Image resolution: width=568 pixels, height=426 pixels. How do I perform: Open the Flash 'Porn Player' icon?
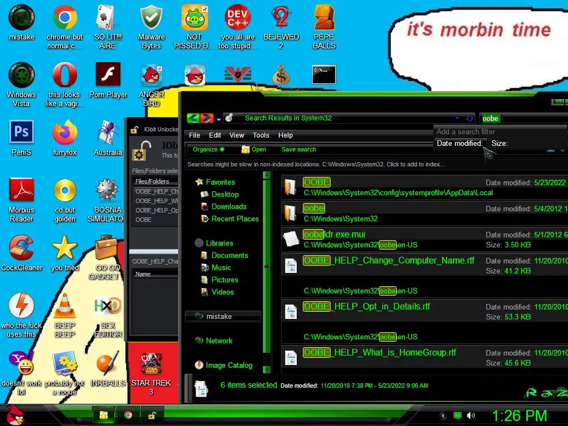(x=108, y=80)
